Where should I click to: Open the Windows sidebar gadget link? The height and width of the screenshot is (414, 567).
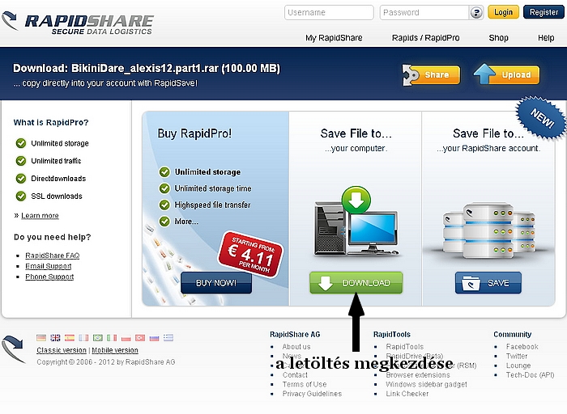(x=426, y=384)
